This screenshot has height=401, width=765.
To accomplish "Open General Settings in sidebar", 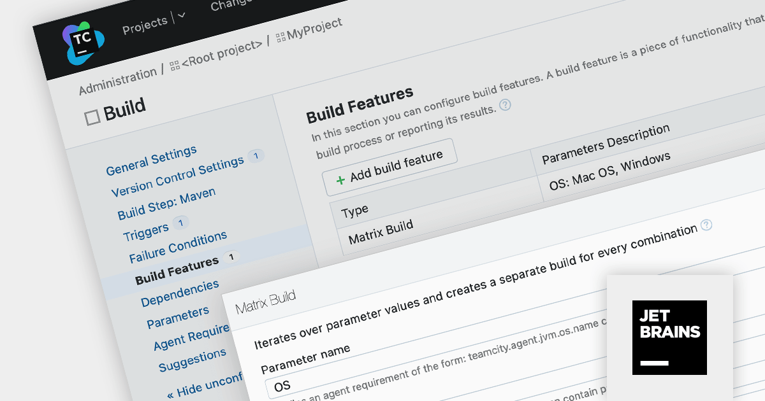I will tap(151, 161).
